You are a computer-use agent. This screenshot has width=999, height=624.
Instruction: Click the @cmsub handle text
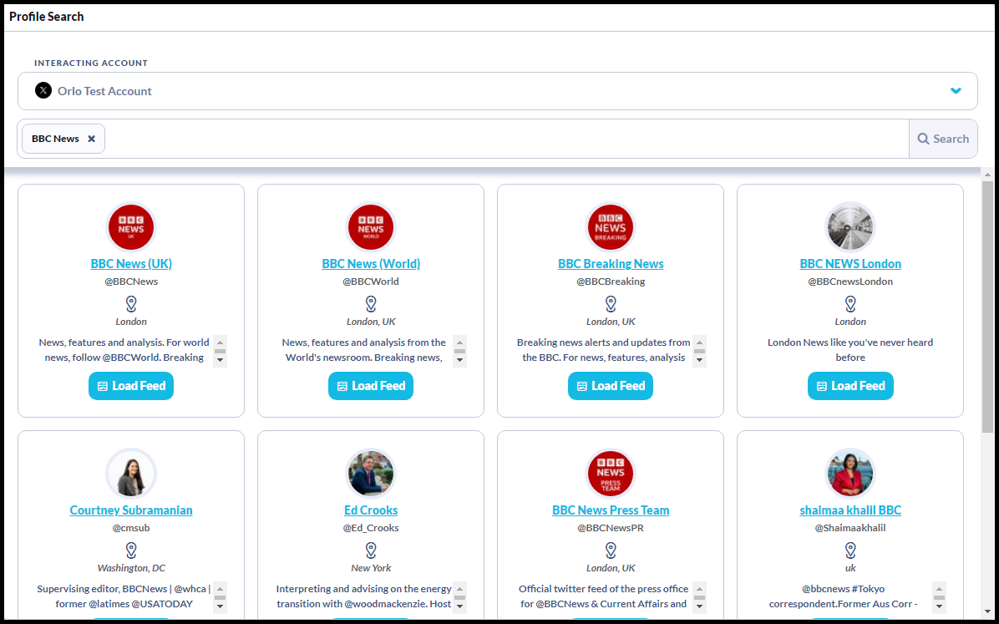tap(131, 529)
